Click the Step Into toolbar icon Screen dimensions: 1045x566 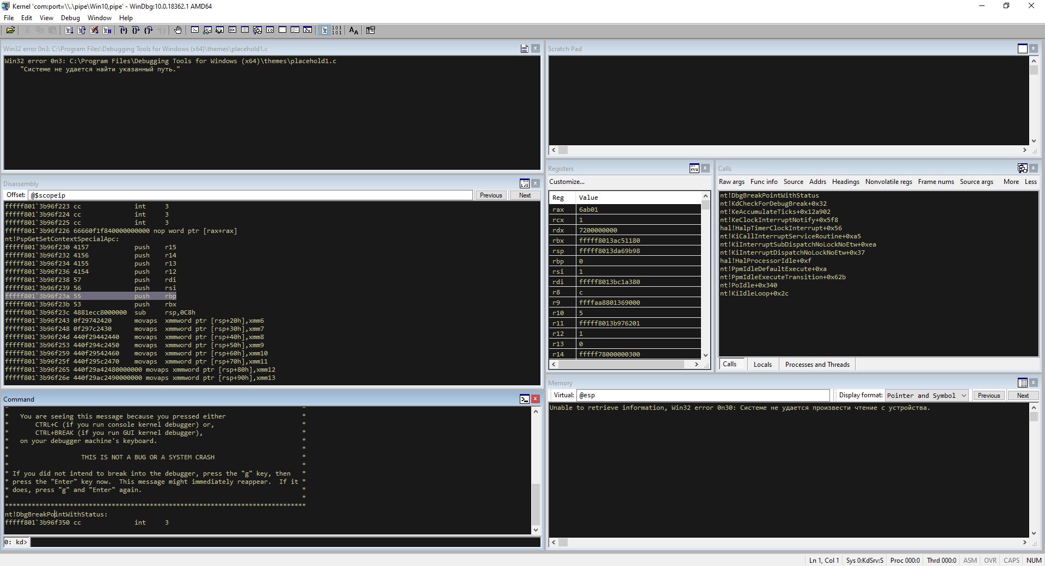point(124,30)
